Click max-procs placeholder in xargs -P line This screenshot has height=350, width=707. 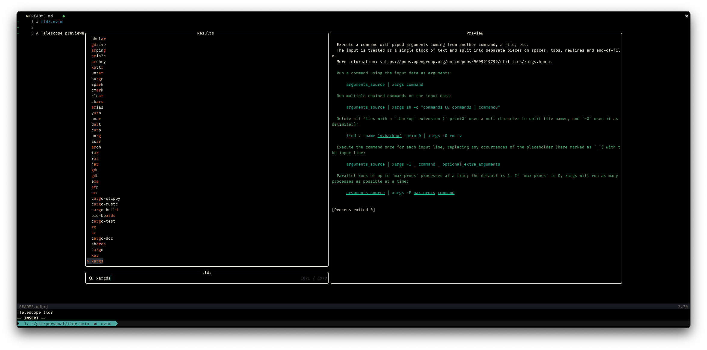424,193
